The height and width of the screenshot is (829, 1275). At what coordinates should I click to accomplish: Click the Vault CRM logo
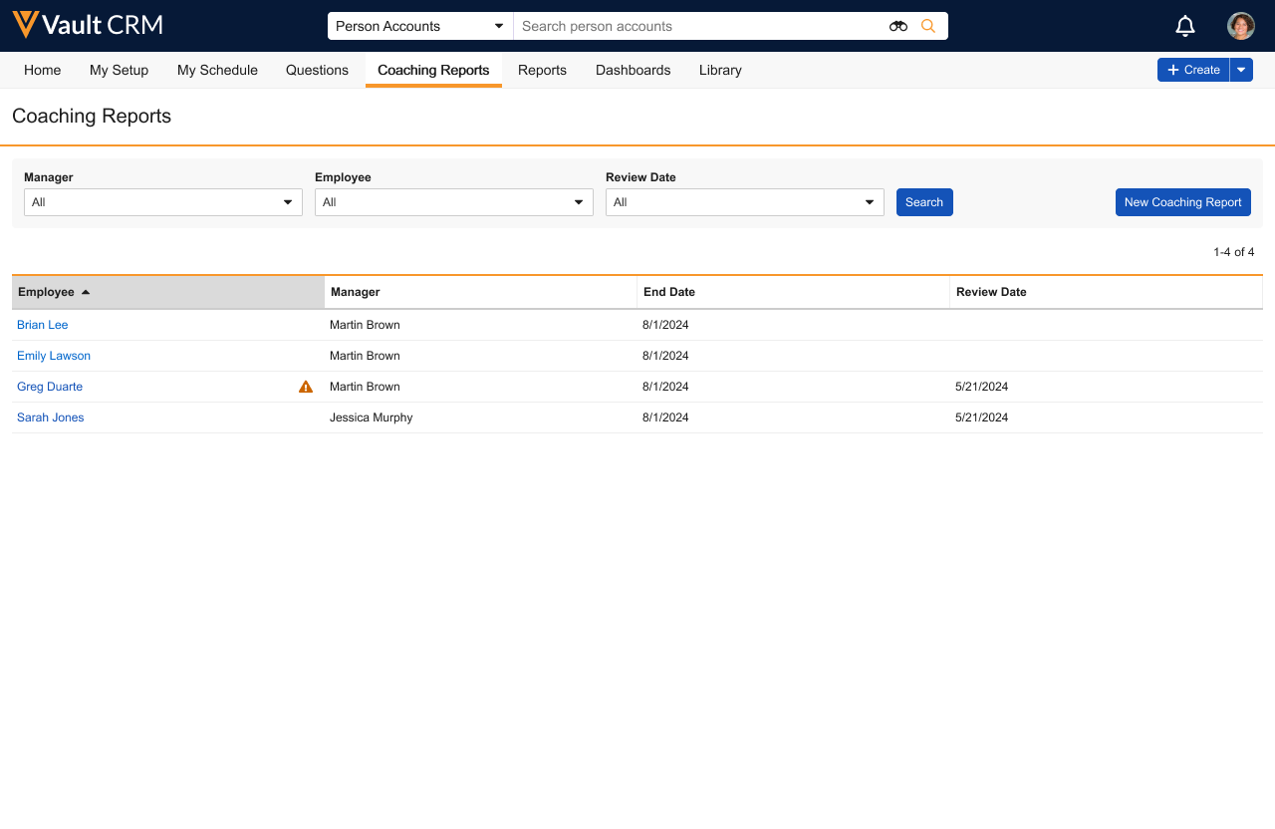tap(88, 25)
